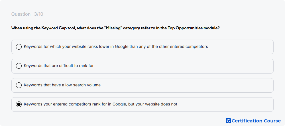Click the 'Keywords that are difficult to rank for' label

pos(59,66)
